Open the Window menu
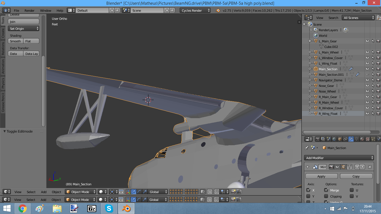The image size is (381, 214). pos(45,10)
